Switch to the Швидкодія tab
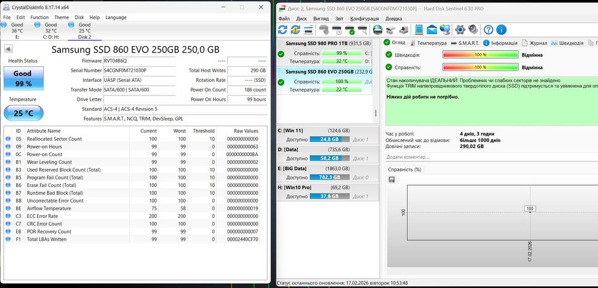 tap(567, 43)
